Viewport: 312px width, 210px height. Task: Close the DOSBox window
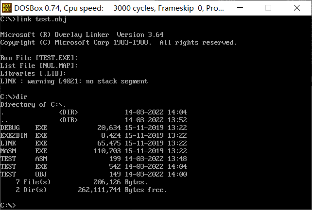300,8
